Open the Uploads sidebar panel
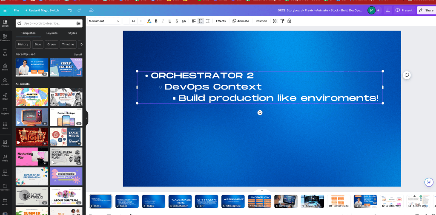Image resolution: width=436 pixels, height=215 pixels. click(x=5, y=82)
